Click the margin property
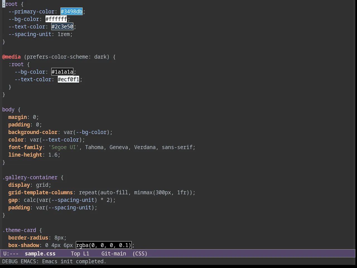The image size is (357, 268). pyautogui.click(x=18, y=117)
